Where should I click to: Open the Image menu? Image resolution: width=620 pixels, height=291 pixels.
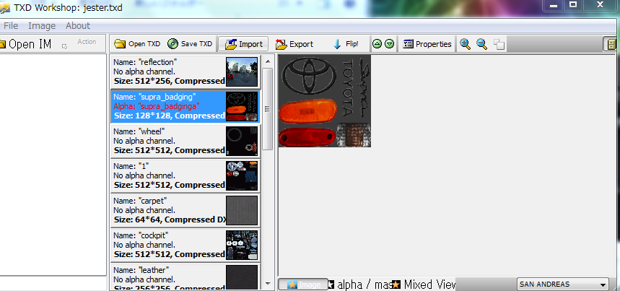[42, 26]
